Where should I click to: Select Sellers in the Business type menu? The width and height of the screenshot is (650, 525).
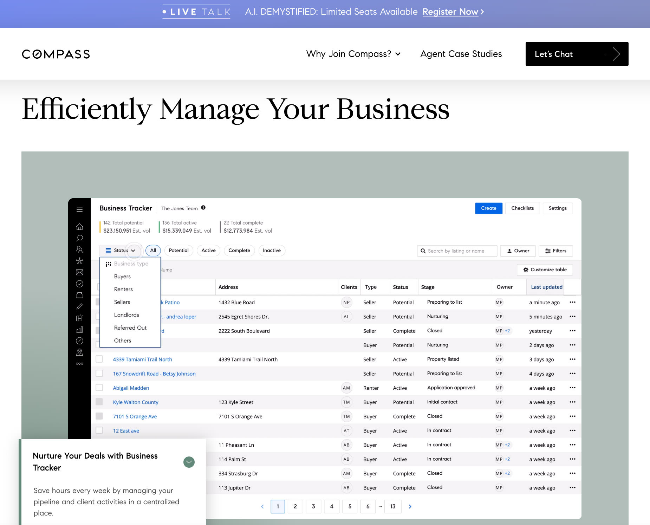122,302
